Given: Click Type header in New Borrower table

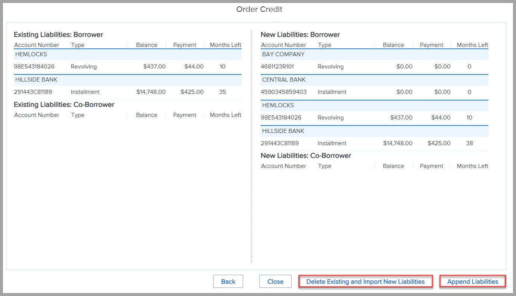Looking at the screenshot, I should click(324, 45).
